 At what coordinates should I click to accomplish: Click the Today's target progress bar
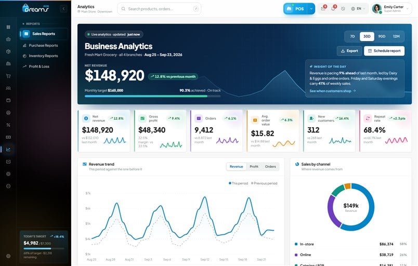pos(44,249)
